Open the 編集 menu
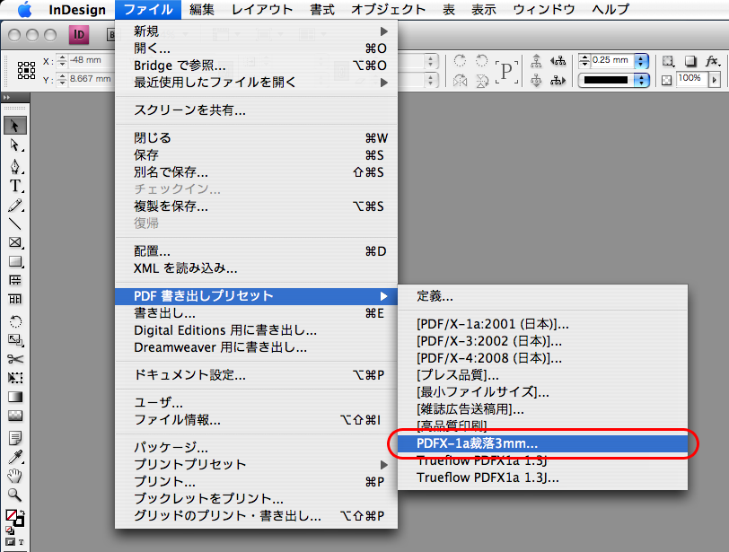Image resolution: width=729 pixels, height=552 pixels. click(x=202, y=9)
